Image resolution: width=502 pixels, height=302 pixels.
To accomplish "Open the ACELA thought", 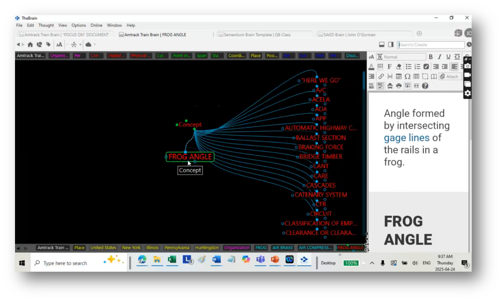I will click(321, 99).
